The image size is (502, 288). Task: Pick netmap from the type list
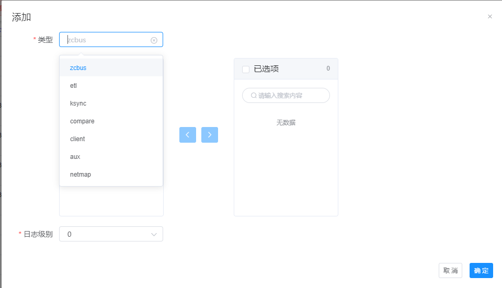(x=81, y=175)
